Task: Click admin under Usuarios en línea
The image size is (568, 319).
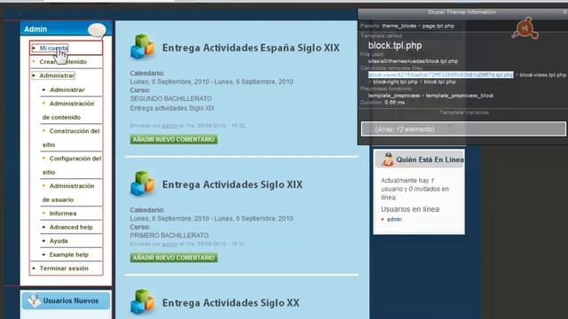Action: point(394,219)
